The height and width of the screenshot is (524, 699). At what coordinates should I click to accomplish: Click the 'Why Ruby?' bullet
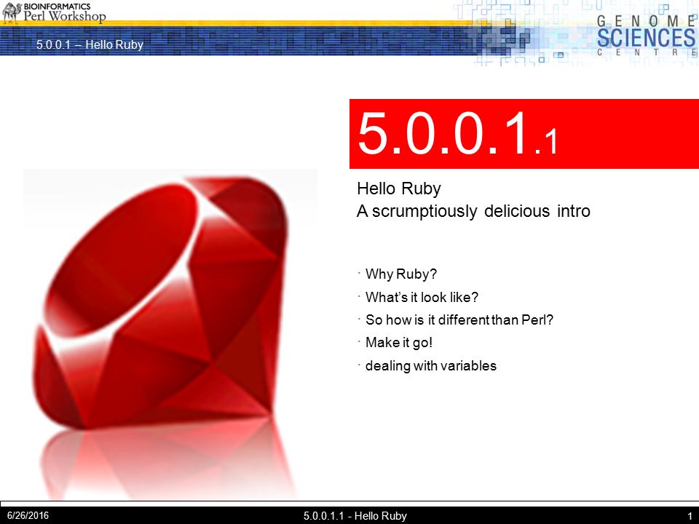click(401, 274)
